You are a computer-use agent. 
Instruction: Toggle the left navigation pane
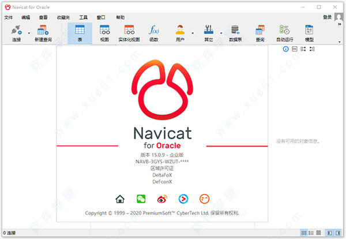pos(330,233)
